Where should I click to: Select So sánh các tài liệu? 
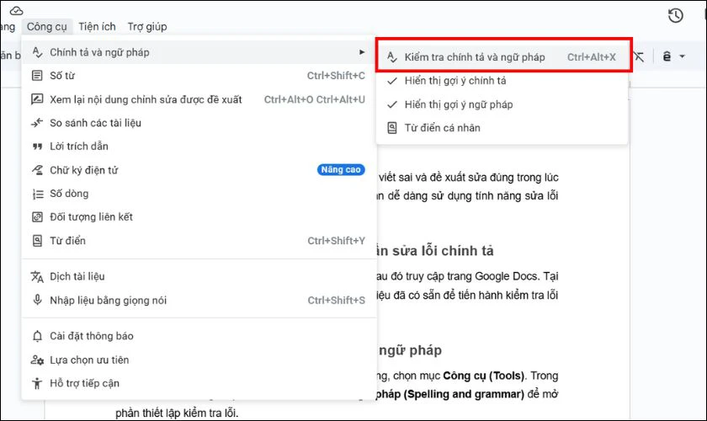pos(199,123)
